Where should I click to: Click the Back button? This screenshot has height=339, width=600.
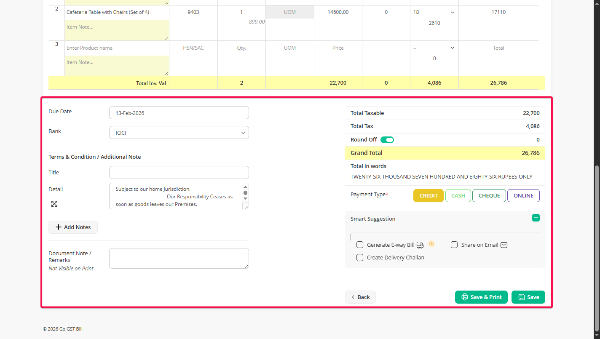360,297
